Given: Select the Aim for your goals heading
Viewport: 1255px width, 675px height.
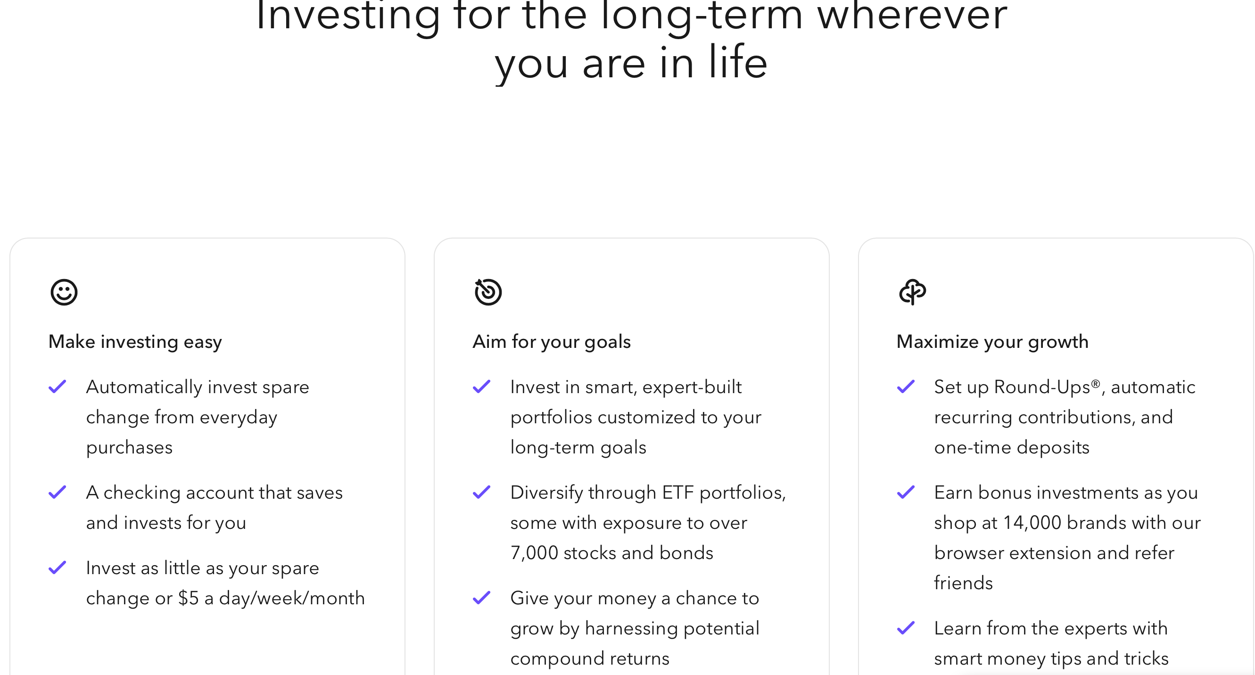Looking at the screenshot, I should coord(552,342).
